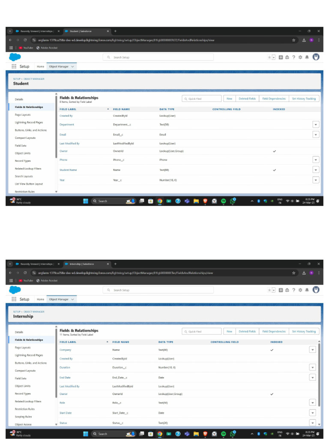The width and height of the screenshot is (329, 439).
Task: Click the Help question mark on Internship page
Action: tap(293, 290)
